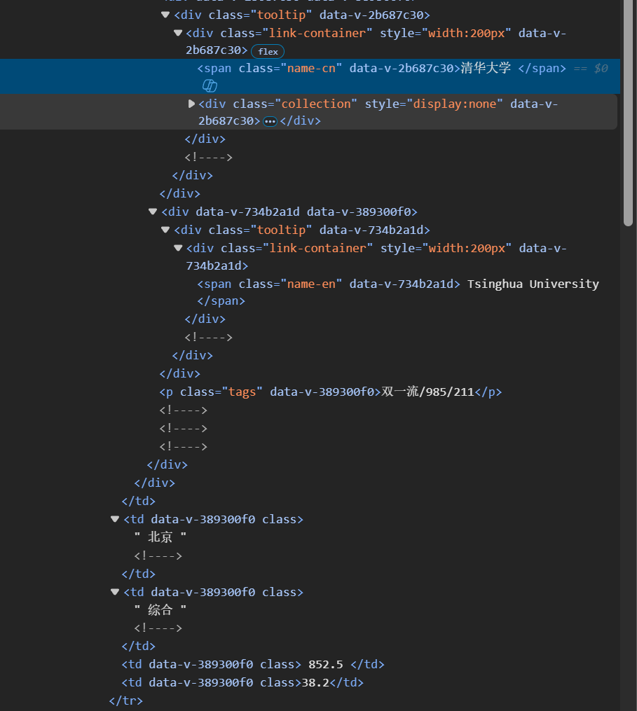Click the " 综合 " text node
Image resolution: width=637 pixels, height=711 pixels.
pos(160,610)
